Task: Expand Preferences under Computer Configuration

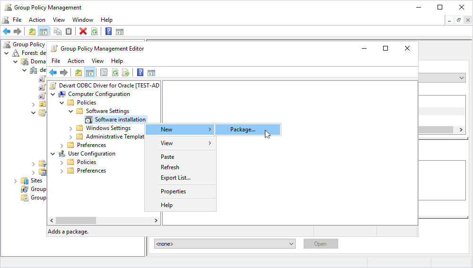Action: point(62,145)
